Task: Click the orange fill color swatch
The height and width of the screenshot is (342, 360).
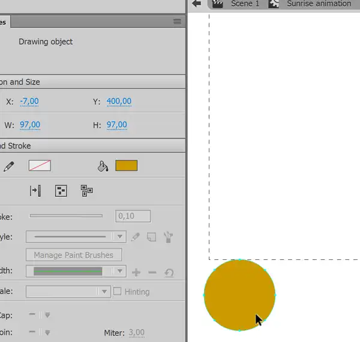Action: (x=126, y=166)
